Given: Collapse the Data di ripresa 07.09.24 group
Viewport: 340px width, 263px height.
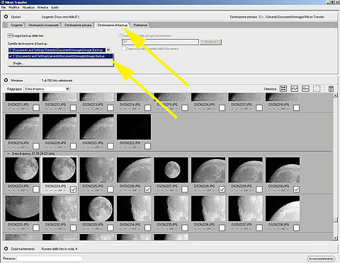Looking at the screenshot, I should (8, 153).
